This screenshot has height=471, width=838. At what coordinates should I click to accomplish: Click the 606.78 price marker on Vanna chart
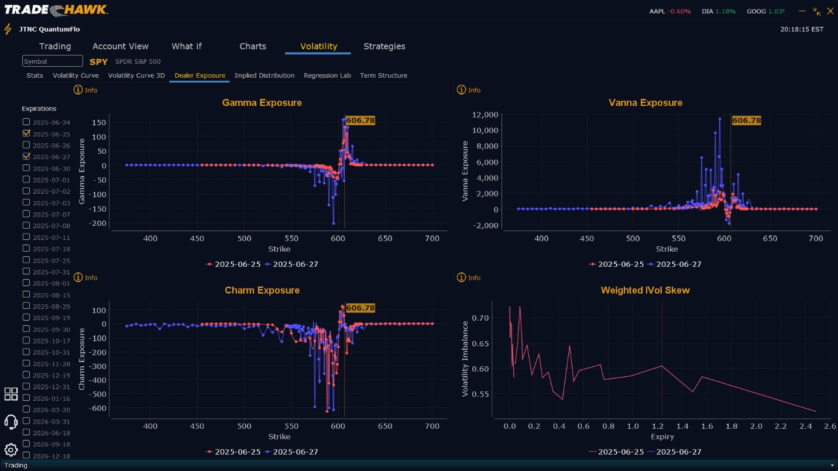[747, 121]
